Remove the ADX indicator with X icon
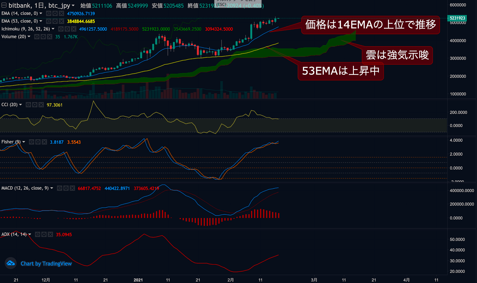This screenshot has width=477, height=283. coord(50,234)
